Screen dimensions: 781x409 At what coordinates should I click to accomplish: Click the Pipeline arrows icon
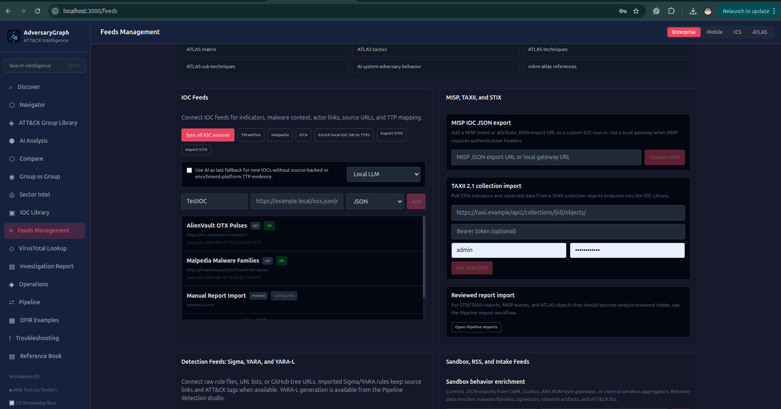pyautogui.click(x=11, y=303)
